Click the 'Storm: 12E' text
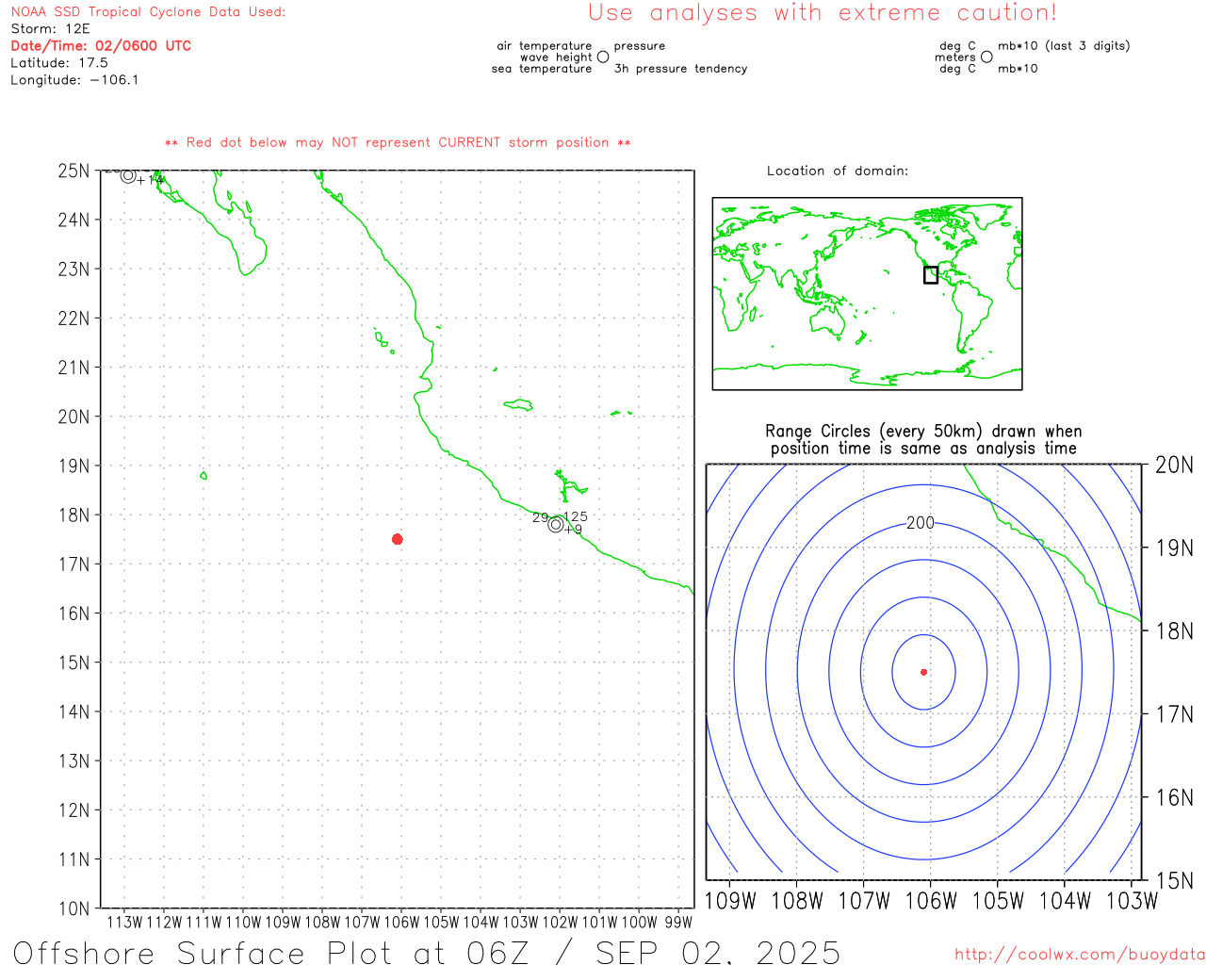1206x965 pixels. pos(50,29)
